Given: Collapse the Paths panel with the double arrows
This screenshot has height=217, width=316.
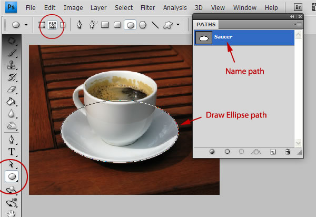Looking at the screenshot, I should [x=292, y=16].
